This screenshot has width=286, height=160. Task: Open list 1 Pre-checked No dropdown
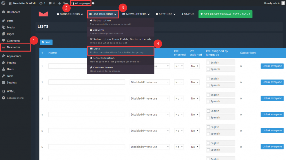coord(179,66)
